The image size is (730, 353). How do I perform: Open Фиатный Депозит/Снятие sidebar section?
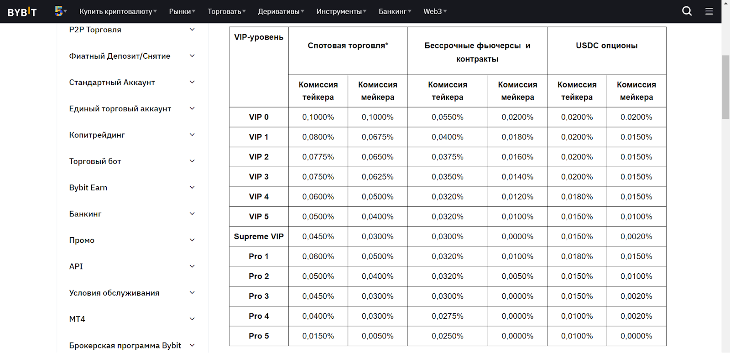120,56
